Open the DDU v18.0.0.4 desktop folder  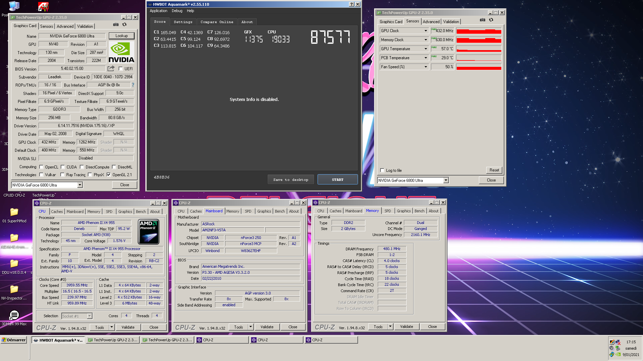[x=14, y=263]
